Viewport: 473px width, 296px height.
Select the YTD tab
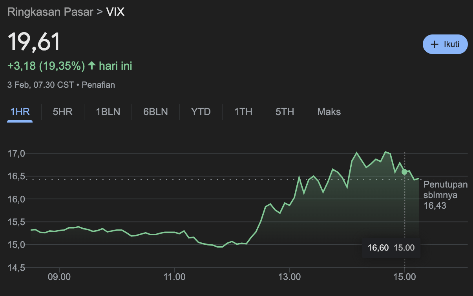click(201, 112)
